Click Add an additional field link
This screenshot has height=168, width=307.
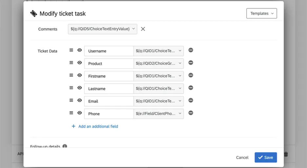(98, 126)
